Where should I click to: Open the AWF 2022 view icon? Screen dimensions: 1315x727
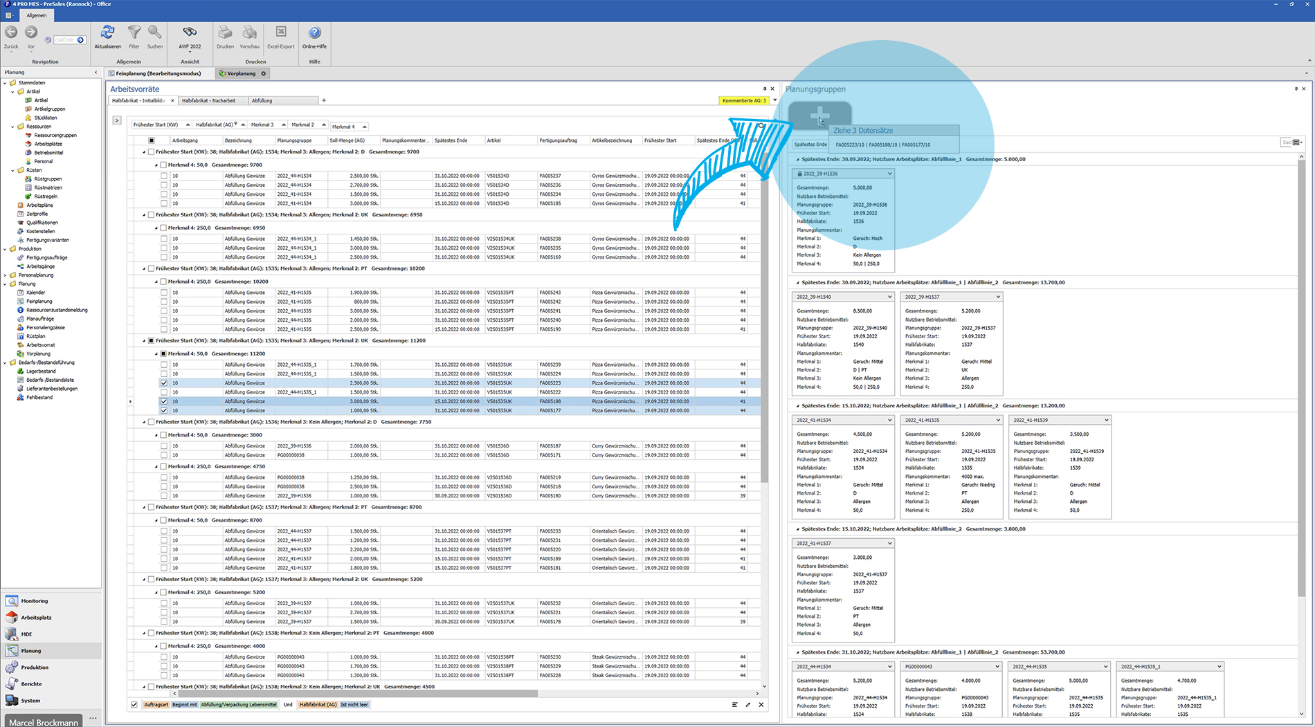coord(190,33)
